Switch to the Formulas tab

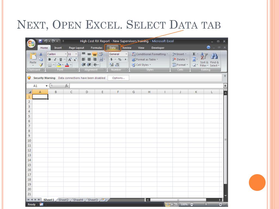click(97, 48)
